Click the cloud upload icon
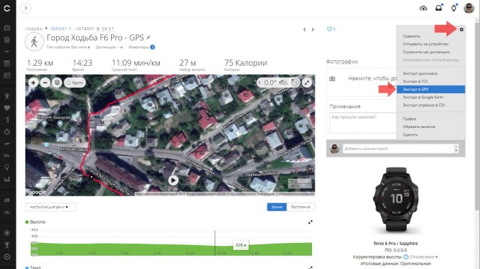 423,8
